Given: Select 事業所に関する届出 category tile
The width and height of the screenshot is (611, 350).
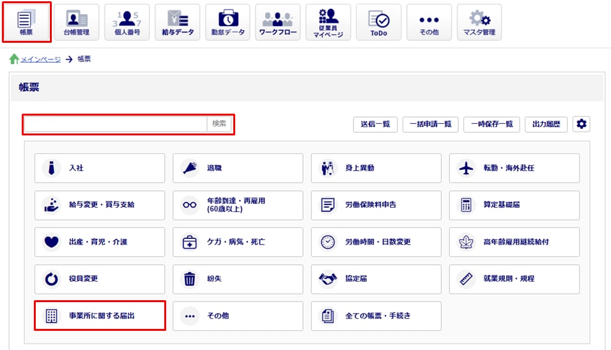Looking at the screenshot, I should [x=100, y=316].
